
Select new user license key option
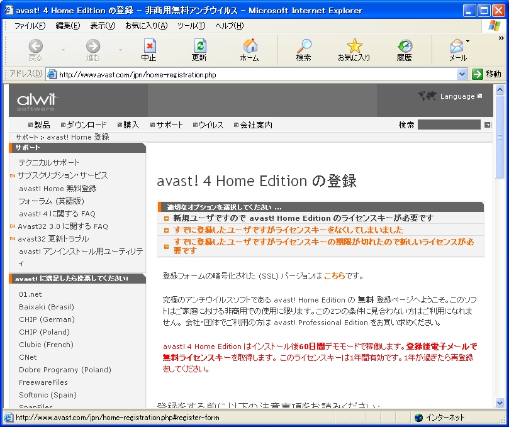[303, 218]
